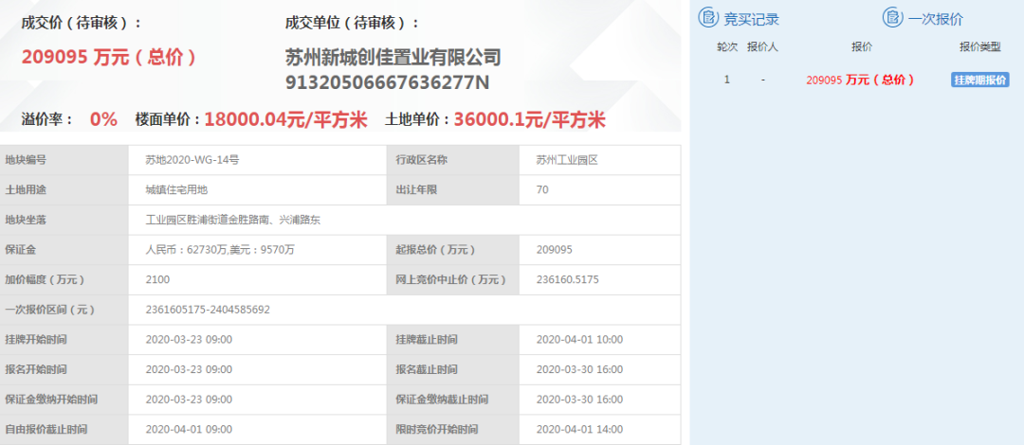Click the round number 1 in bid records

pos(727,80)
